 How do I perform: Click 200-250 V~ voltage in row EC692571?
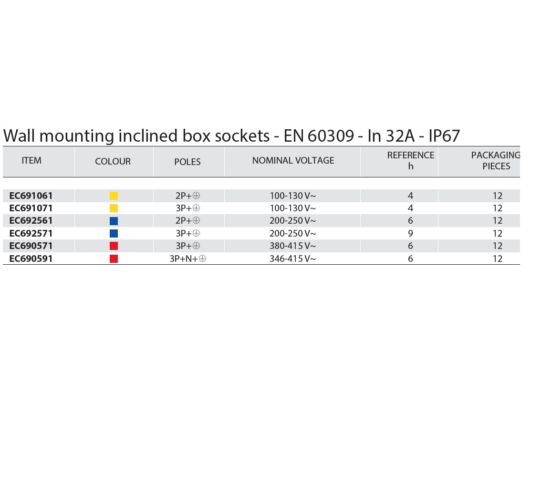(x=293, y=233)
